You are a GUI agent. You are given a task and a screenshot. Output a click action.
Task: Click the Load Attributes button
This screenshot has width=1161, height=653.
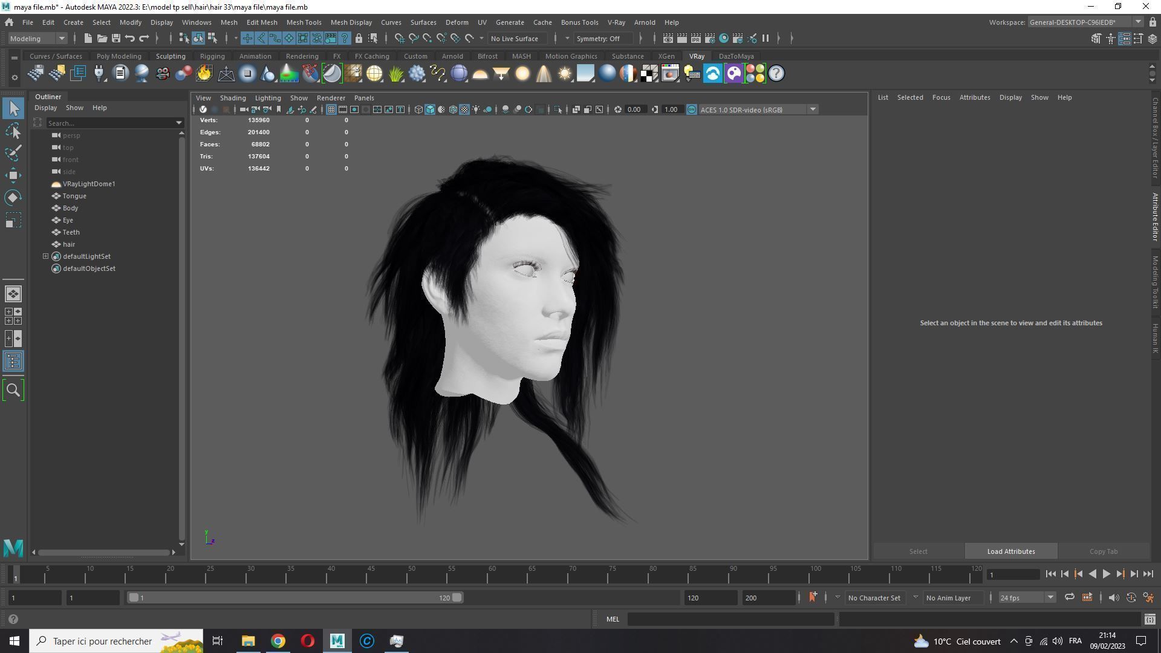click(x=1010, y=551)
